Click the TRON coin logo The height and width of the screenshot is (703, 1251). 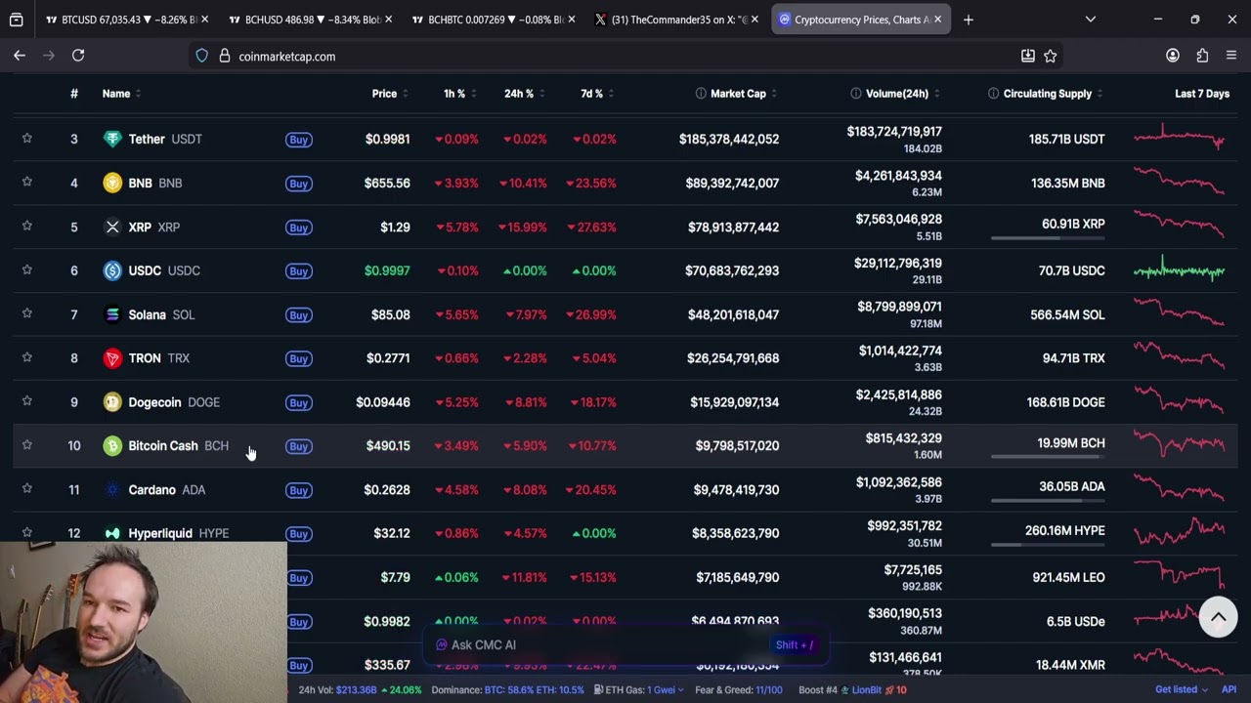112,358
